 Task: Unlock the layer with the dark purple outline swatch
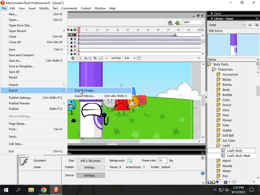click(x=71, y=54)
